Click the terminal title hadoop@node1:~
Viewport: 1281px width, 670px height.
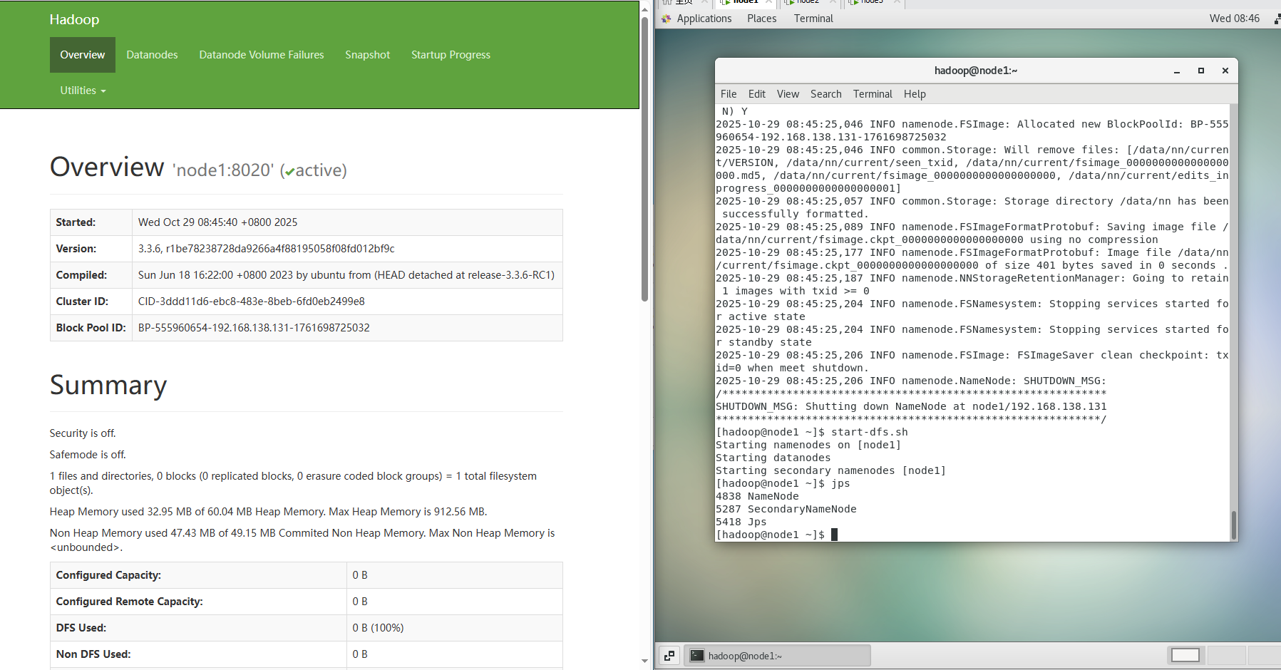(x=976, y=71)
